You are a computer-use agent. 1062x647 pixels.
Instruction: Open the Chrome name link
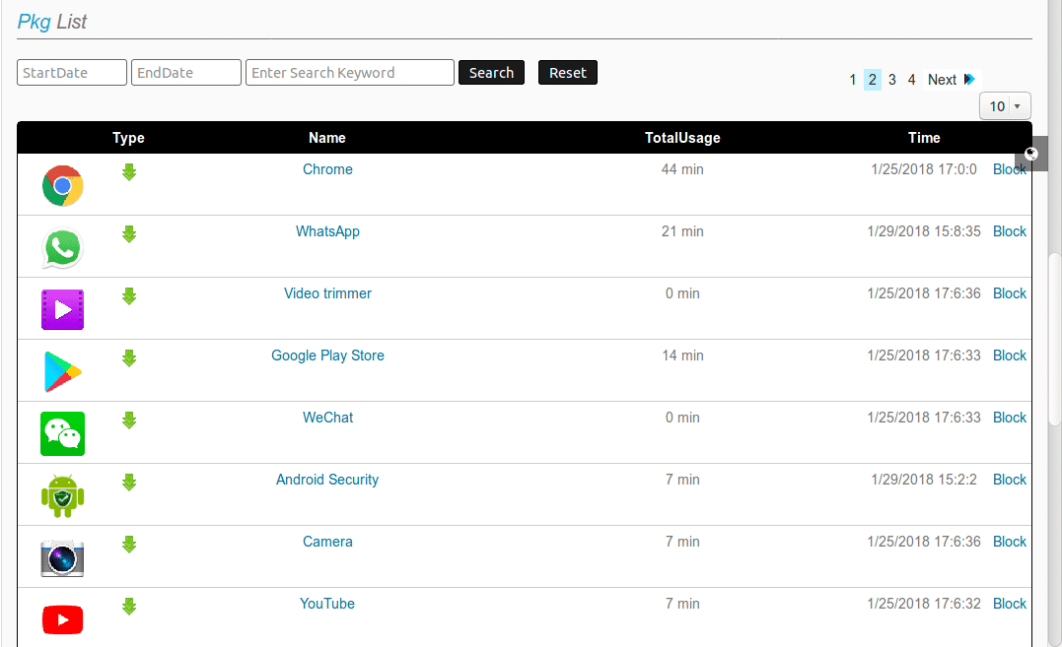tap(327, 169)
